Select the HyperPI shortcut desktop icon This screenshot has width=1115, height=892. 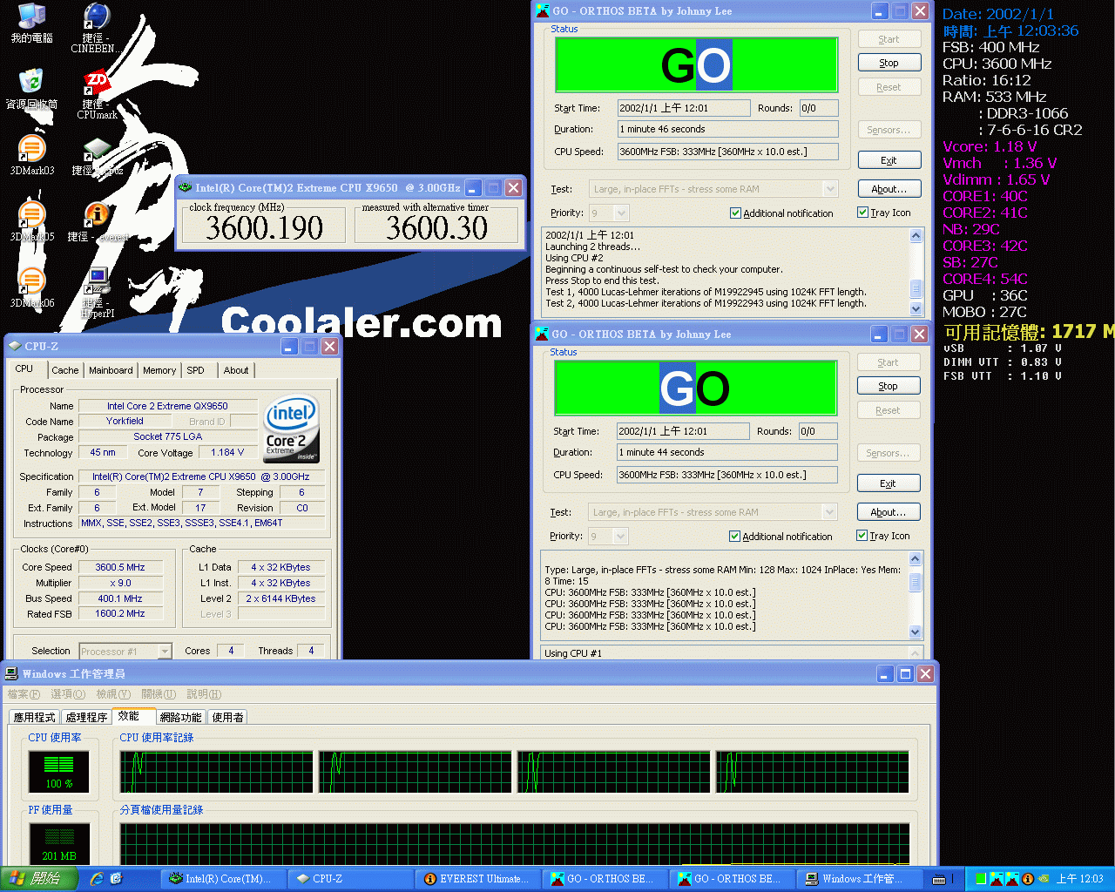96,293
